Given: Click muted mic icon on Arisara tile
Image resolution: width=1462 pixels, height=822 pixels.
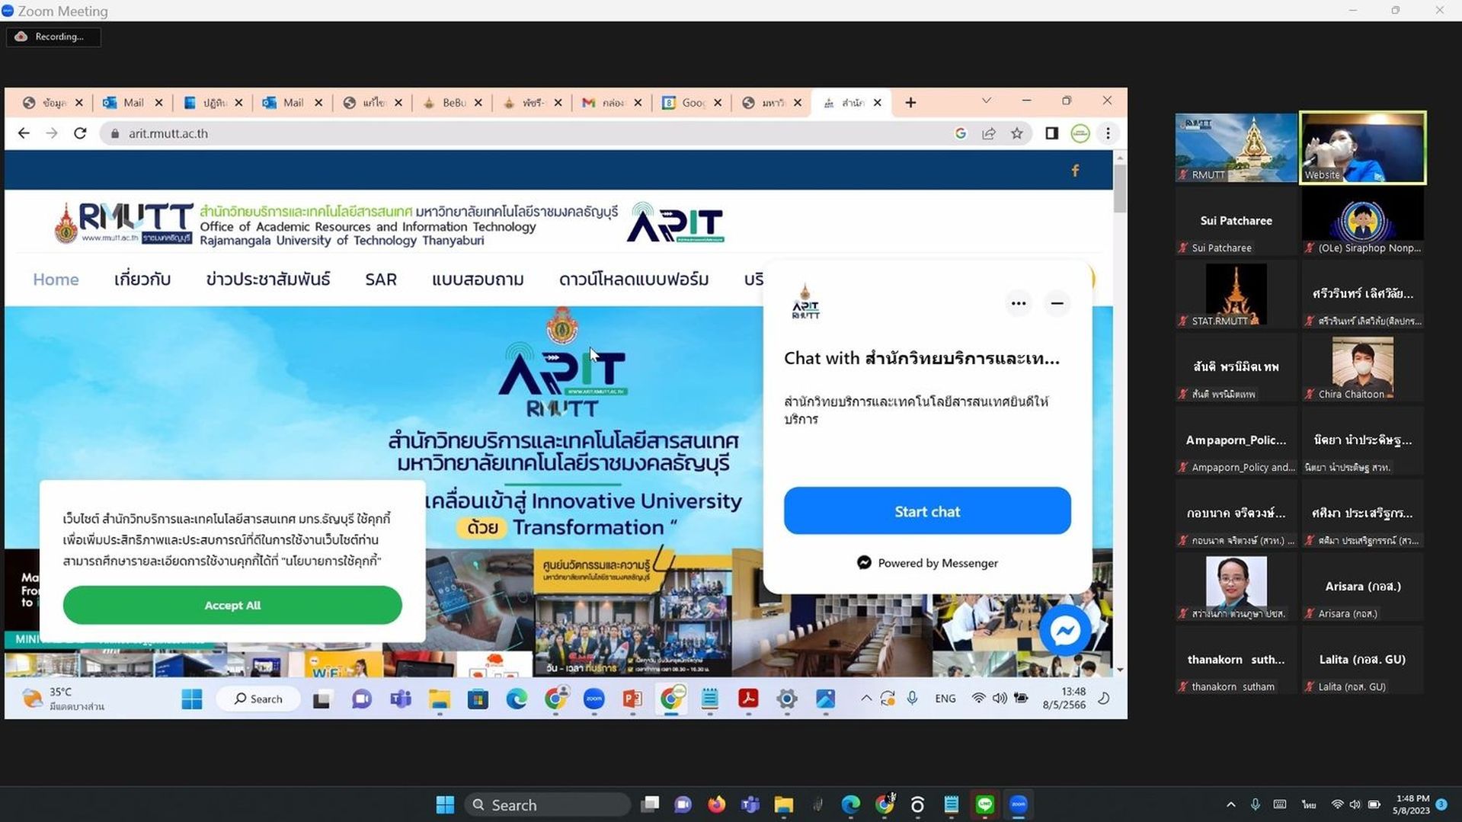Looking at the screenshot, I should point(1310,613).
